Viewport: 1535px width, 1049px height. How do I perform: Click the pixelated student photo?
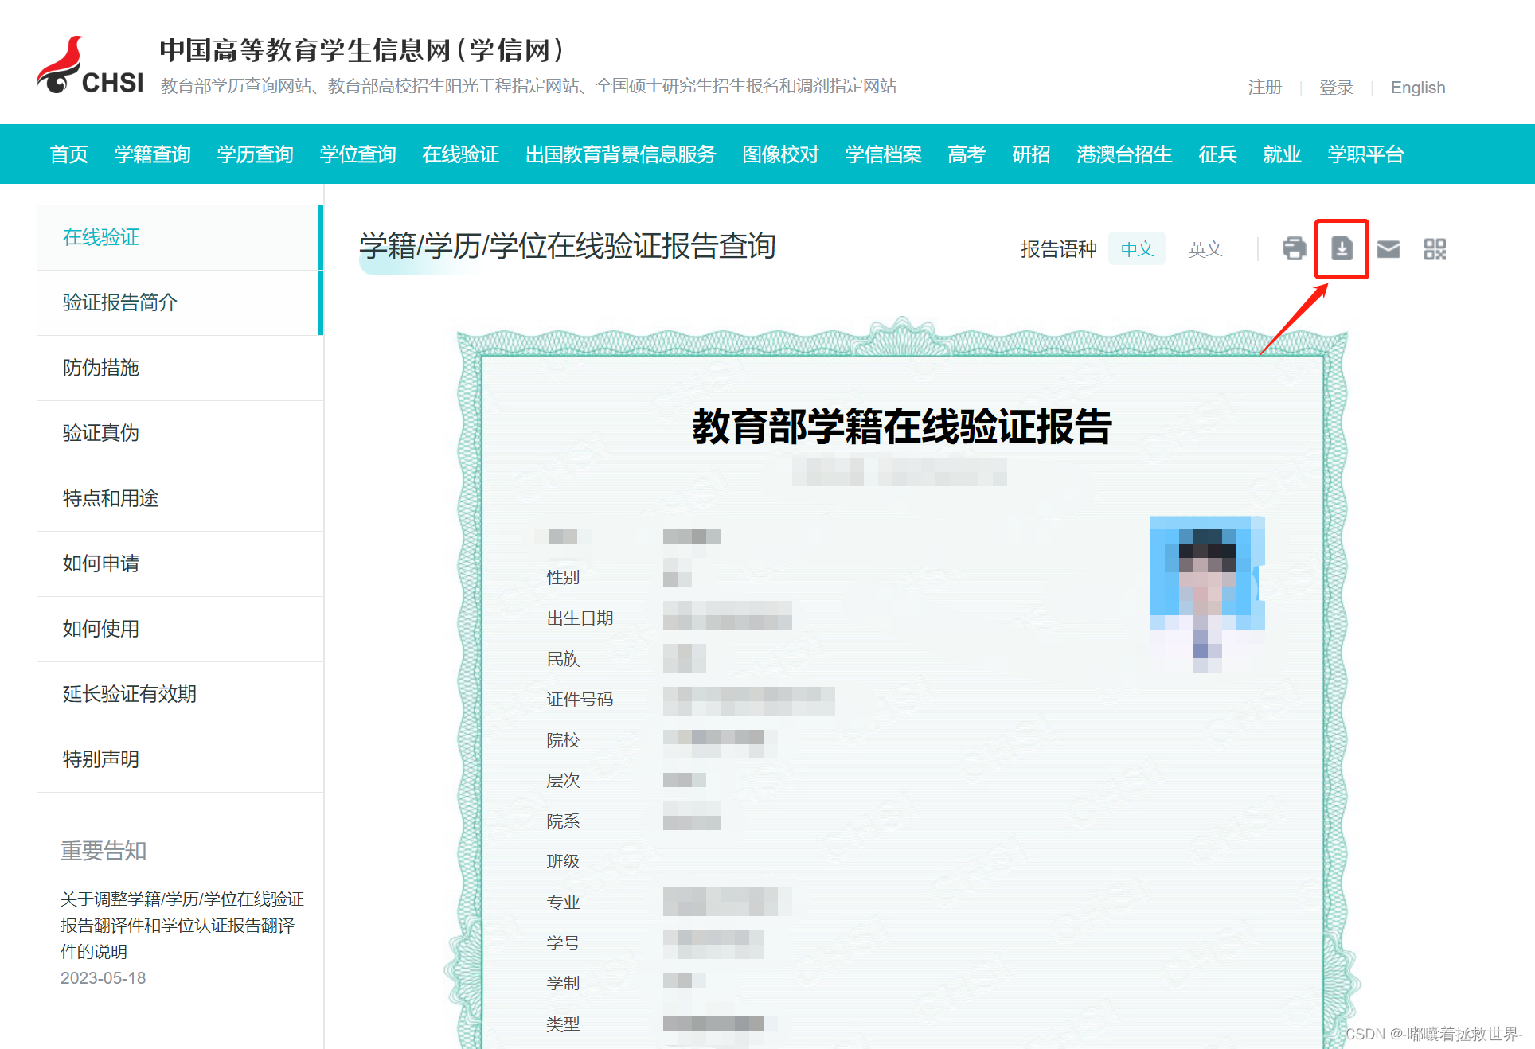pyautogui.click(x=1207, y=594)
